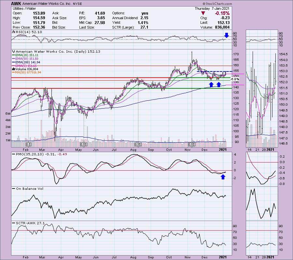Click the 0.55 dividend marker near Aug

coord(138,145)
